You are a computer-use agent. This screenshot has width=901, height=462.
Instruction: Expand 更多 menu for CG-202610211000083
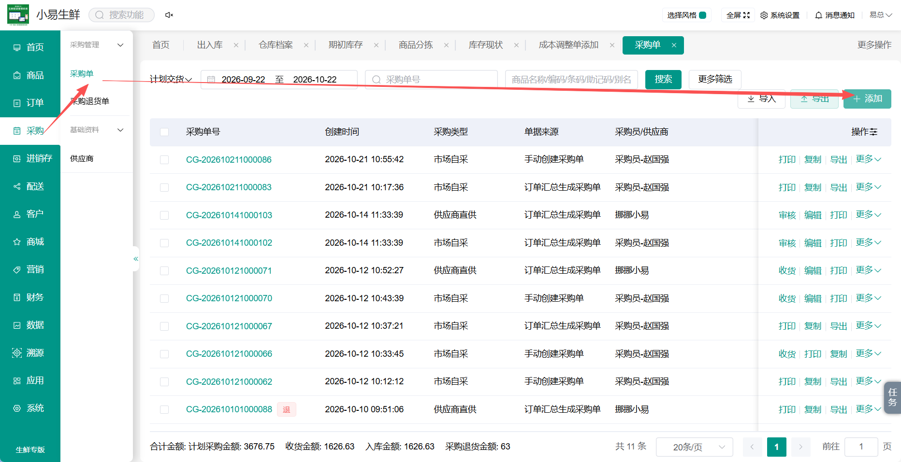coord(868,187)
